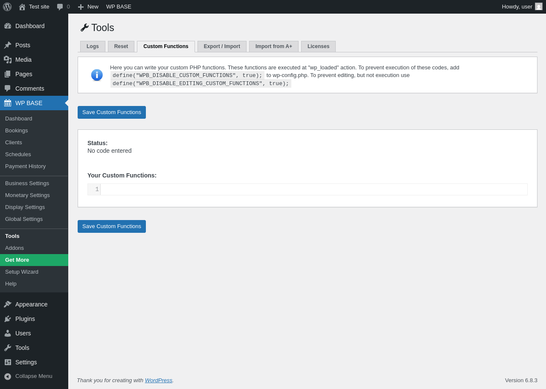Click the Appearance paintbrush icon
Viewport: 546px width, 389px height.
point(8,304)
